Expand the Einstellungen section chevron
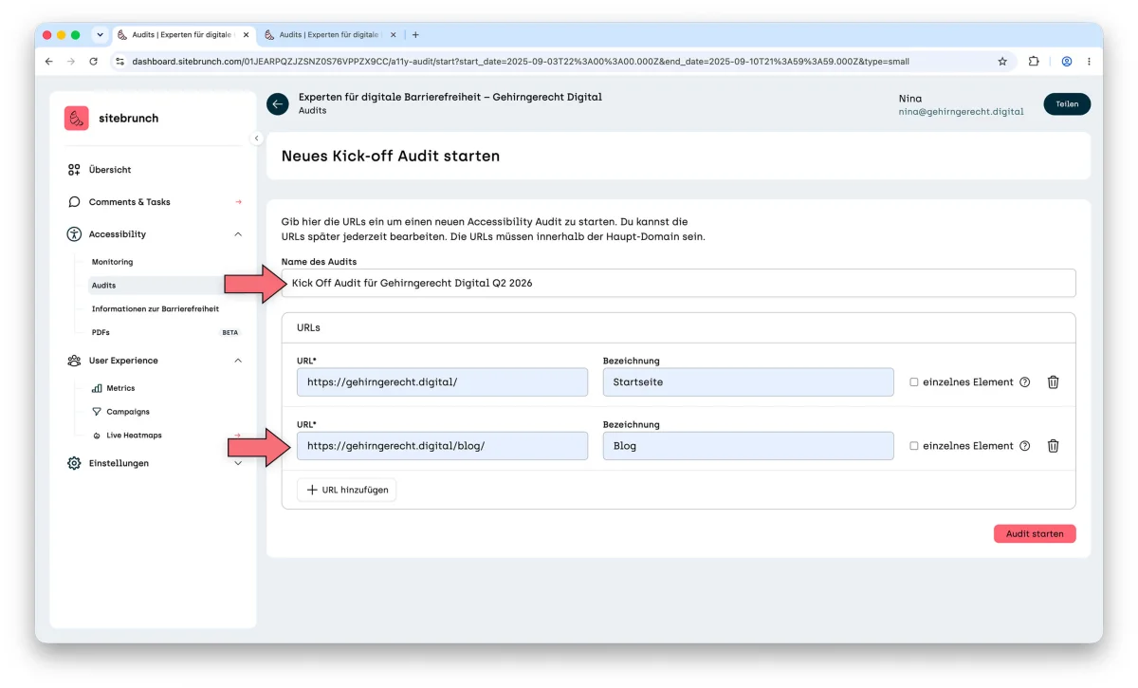This screenshot has width=1138, height=688. coord(238,463)
